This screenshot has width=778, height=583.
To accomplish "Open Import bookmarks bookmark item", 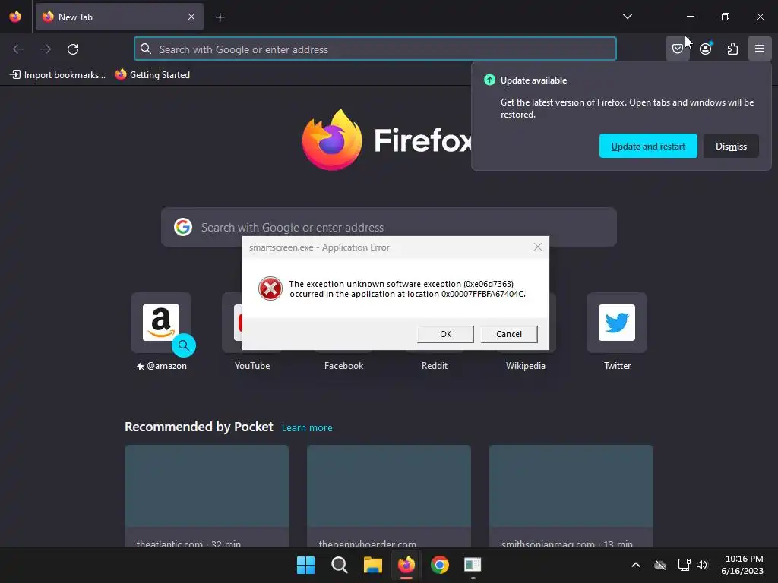I will [x=58, y=75].
